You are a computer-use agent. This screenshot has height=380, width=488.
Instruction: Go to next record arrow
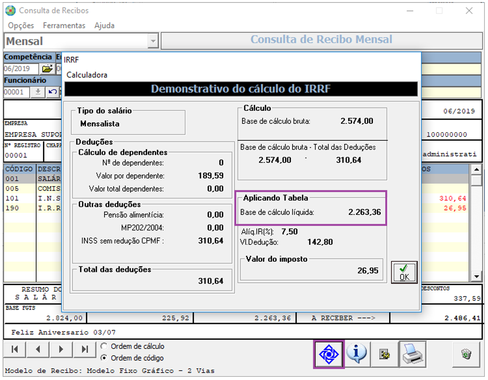click(61, 349)
